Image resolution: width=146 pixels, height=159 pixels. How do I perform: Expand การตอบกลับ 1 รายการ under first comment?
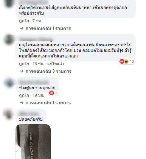[48, 28]
